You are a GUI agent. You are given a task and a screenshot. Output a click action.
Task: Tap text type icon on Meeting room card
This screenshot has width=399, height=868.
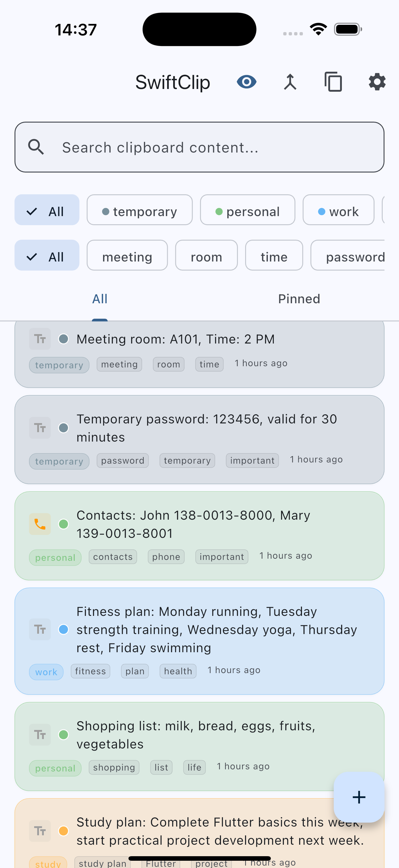(x=40, y=339)
